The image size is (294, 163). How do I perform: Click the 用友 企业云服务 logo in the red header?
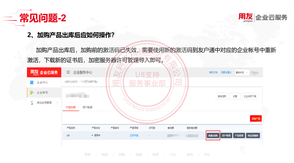(44, 72)
